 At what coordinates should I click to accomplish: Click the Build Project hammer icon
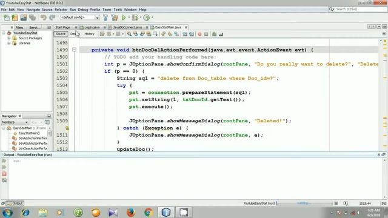pos(105,18)
